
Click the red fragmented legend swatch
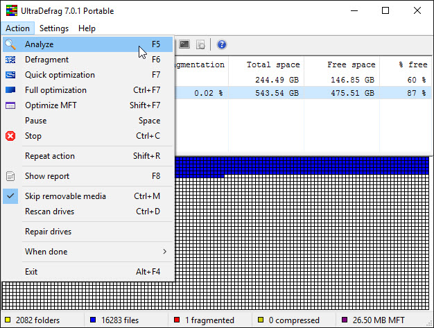(177, 320)
